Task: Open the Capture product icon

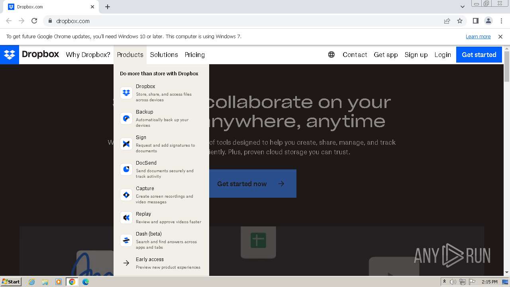Action: coord(126,195)
